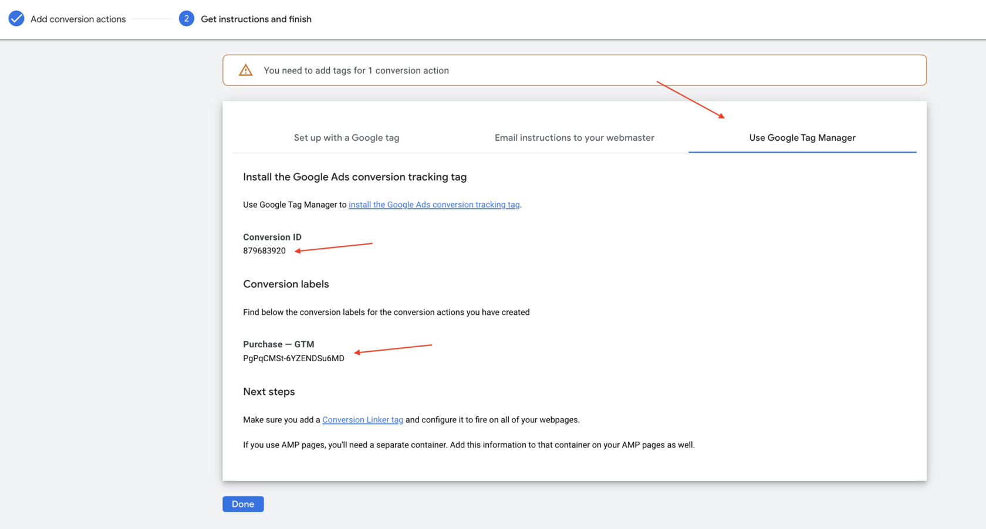Select the label PgPqCMSt-6YZENDSu6MD
Viewport: 986px width, 529px height.
(x=293, y=358)
